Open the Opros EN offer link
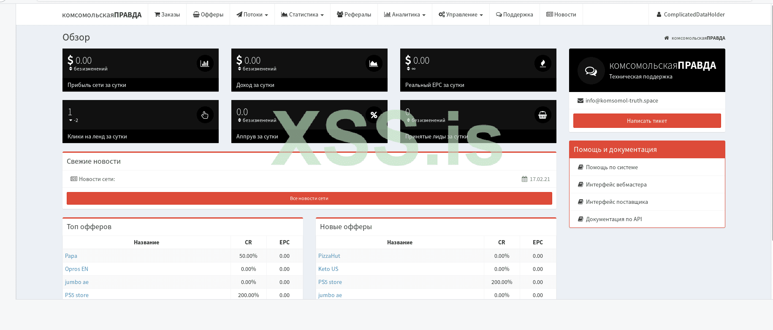Screen dimensions: 773x330 76,269
